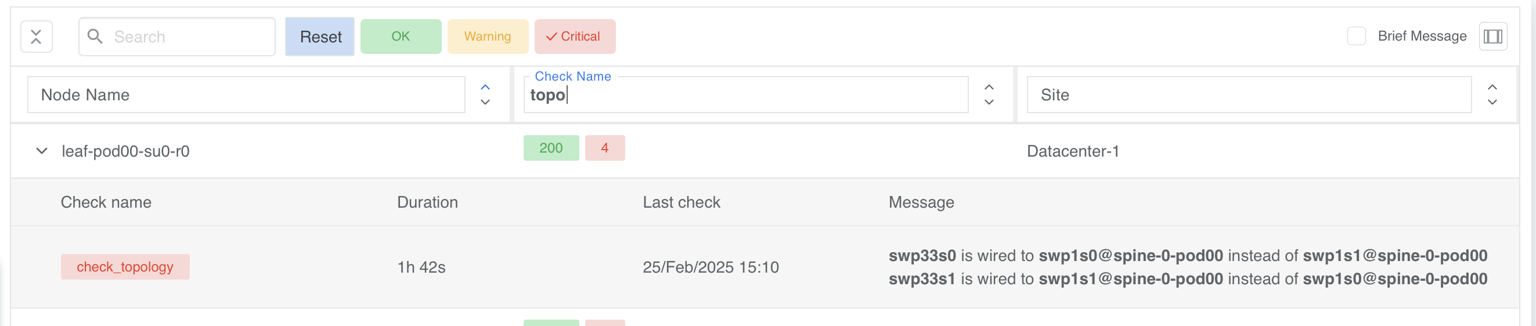Click the collapse-all rows icon

[37, 37]
